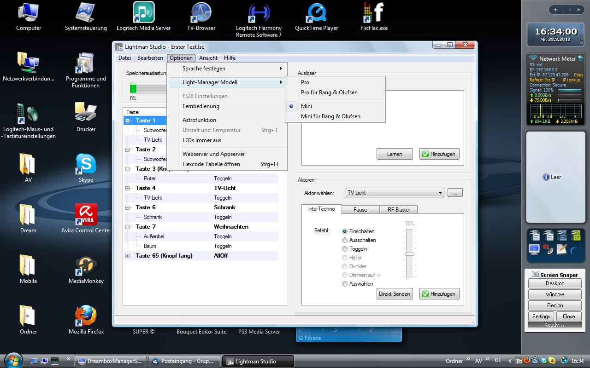Viewport: 590px width, 368px height.
Task: Click the dimmer level slider handle
Action: pos(409,254)
